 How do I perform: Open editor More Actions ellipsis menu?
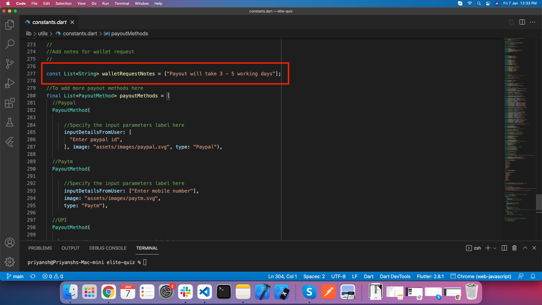pos(533,22)
